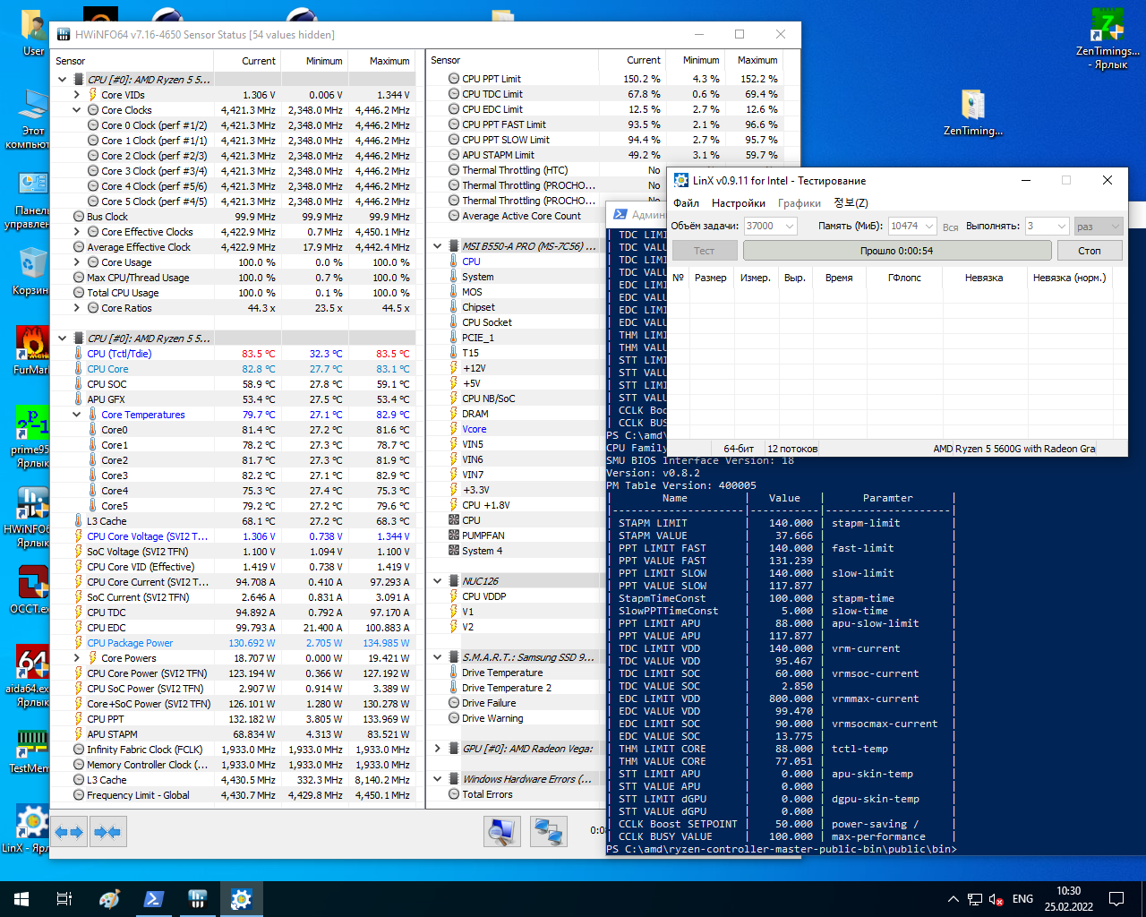The image size is (1146, 917).
Task: Switch to LinX gear icon on taskbar
Action: click(241, 899)
